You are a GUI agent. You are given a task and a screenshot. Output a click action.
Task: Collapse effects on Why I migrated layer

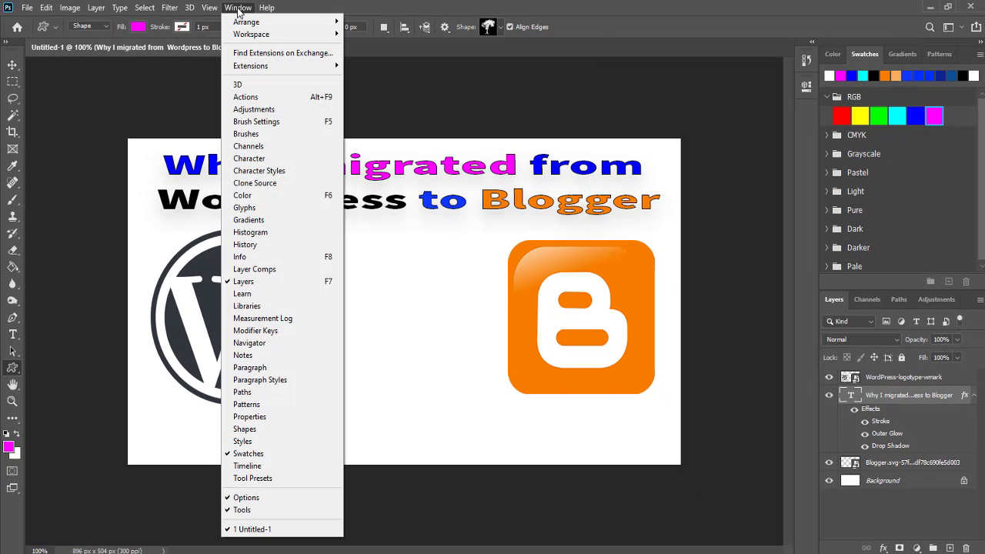tap(974, 395)
